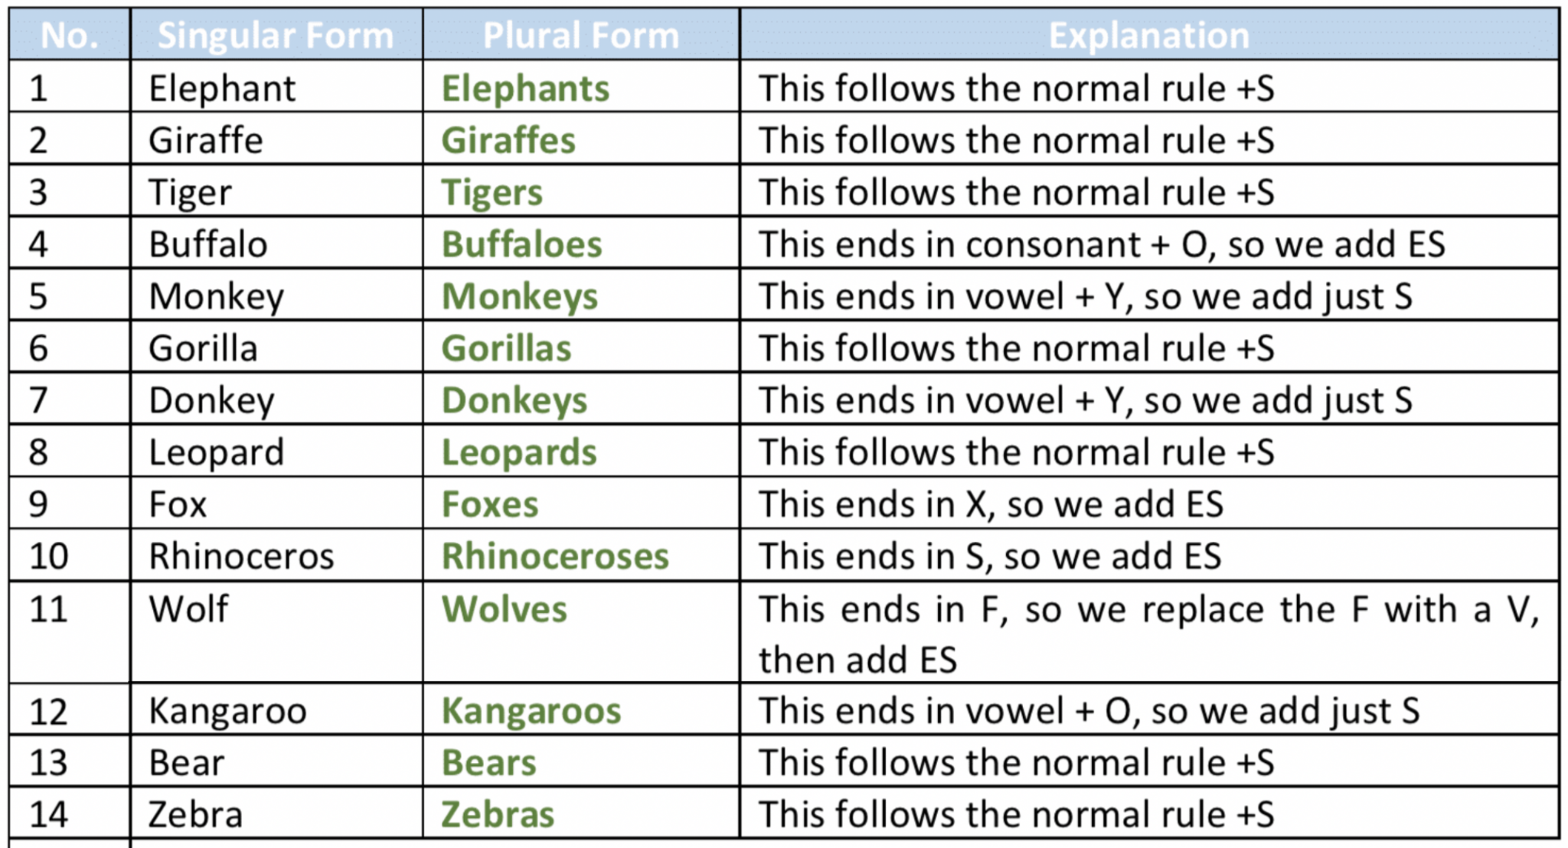1568x848 pixels.
Task: Select the word 'Elephant' in row 1
Action: 222,88
